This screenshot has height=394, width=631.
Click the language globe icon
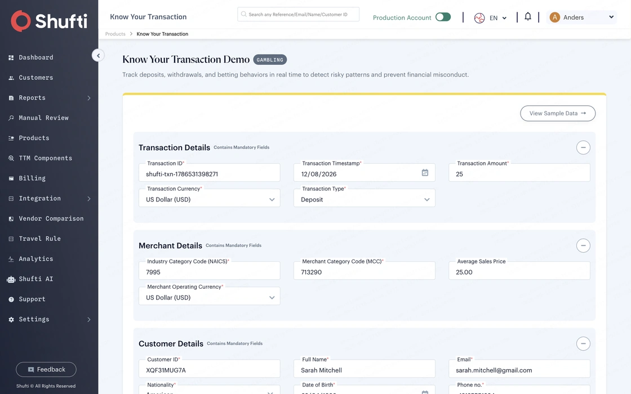(x=479, y=17)
